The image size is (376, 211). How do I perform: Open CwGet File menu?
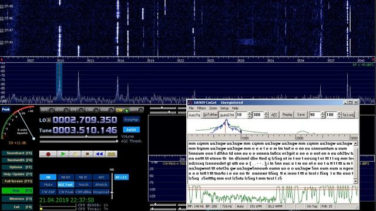(192, 108)
